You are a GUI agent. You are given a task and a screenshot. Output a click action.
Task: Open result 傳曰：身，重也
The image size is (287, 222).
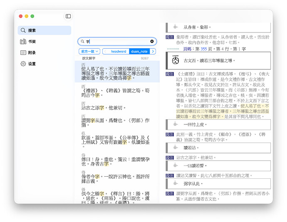[x=117, y=160]
